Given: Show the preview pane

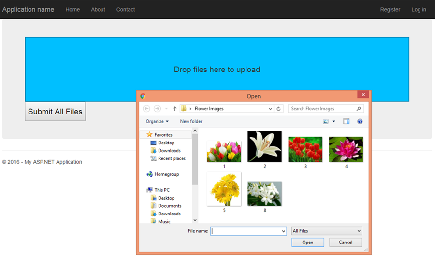Looking at the screenshot, I should 346,121.
